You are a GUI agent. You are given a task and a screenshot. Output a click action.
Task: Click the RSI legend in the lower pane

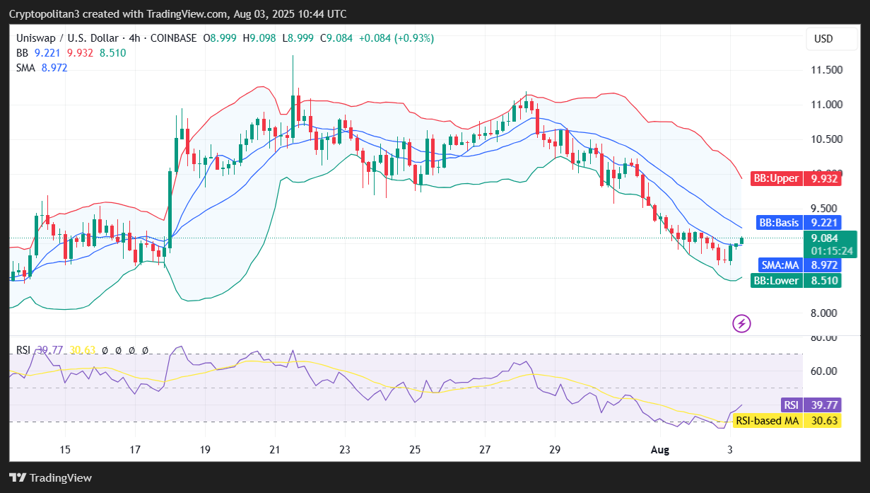click(x=25, y=349)
